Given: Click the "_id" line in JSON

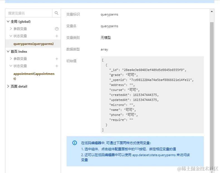Looking at the screenshot, I should 148,70.
